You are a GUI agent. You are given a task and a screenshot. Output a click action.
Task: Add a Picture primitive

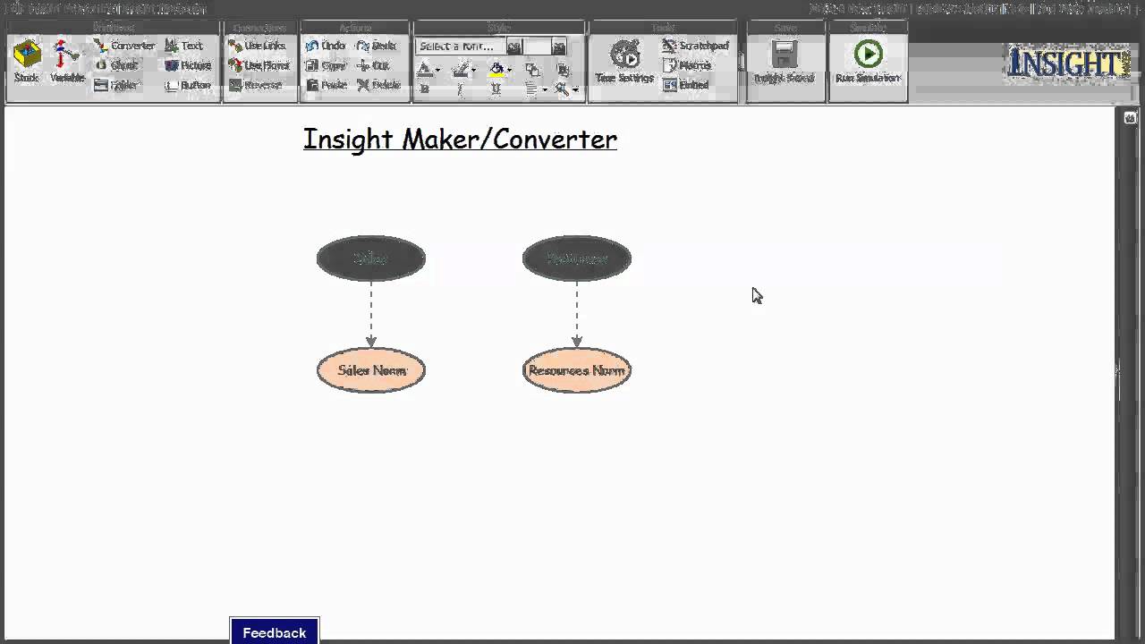point(188,65)
